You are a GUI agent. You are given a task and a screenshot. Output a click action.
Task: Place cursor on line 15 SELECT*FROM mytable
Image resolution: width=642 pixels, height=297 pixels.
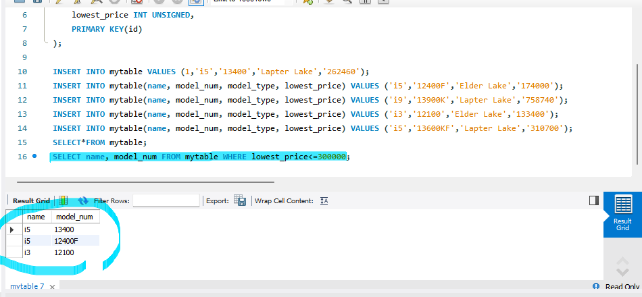pos(99,142)
